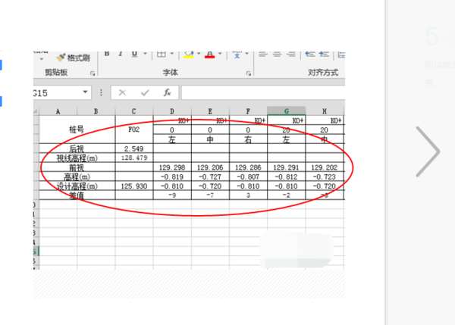
Task: Open the fill color dropdown arrow
Action: coord(199,54)
